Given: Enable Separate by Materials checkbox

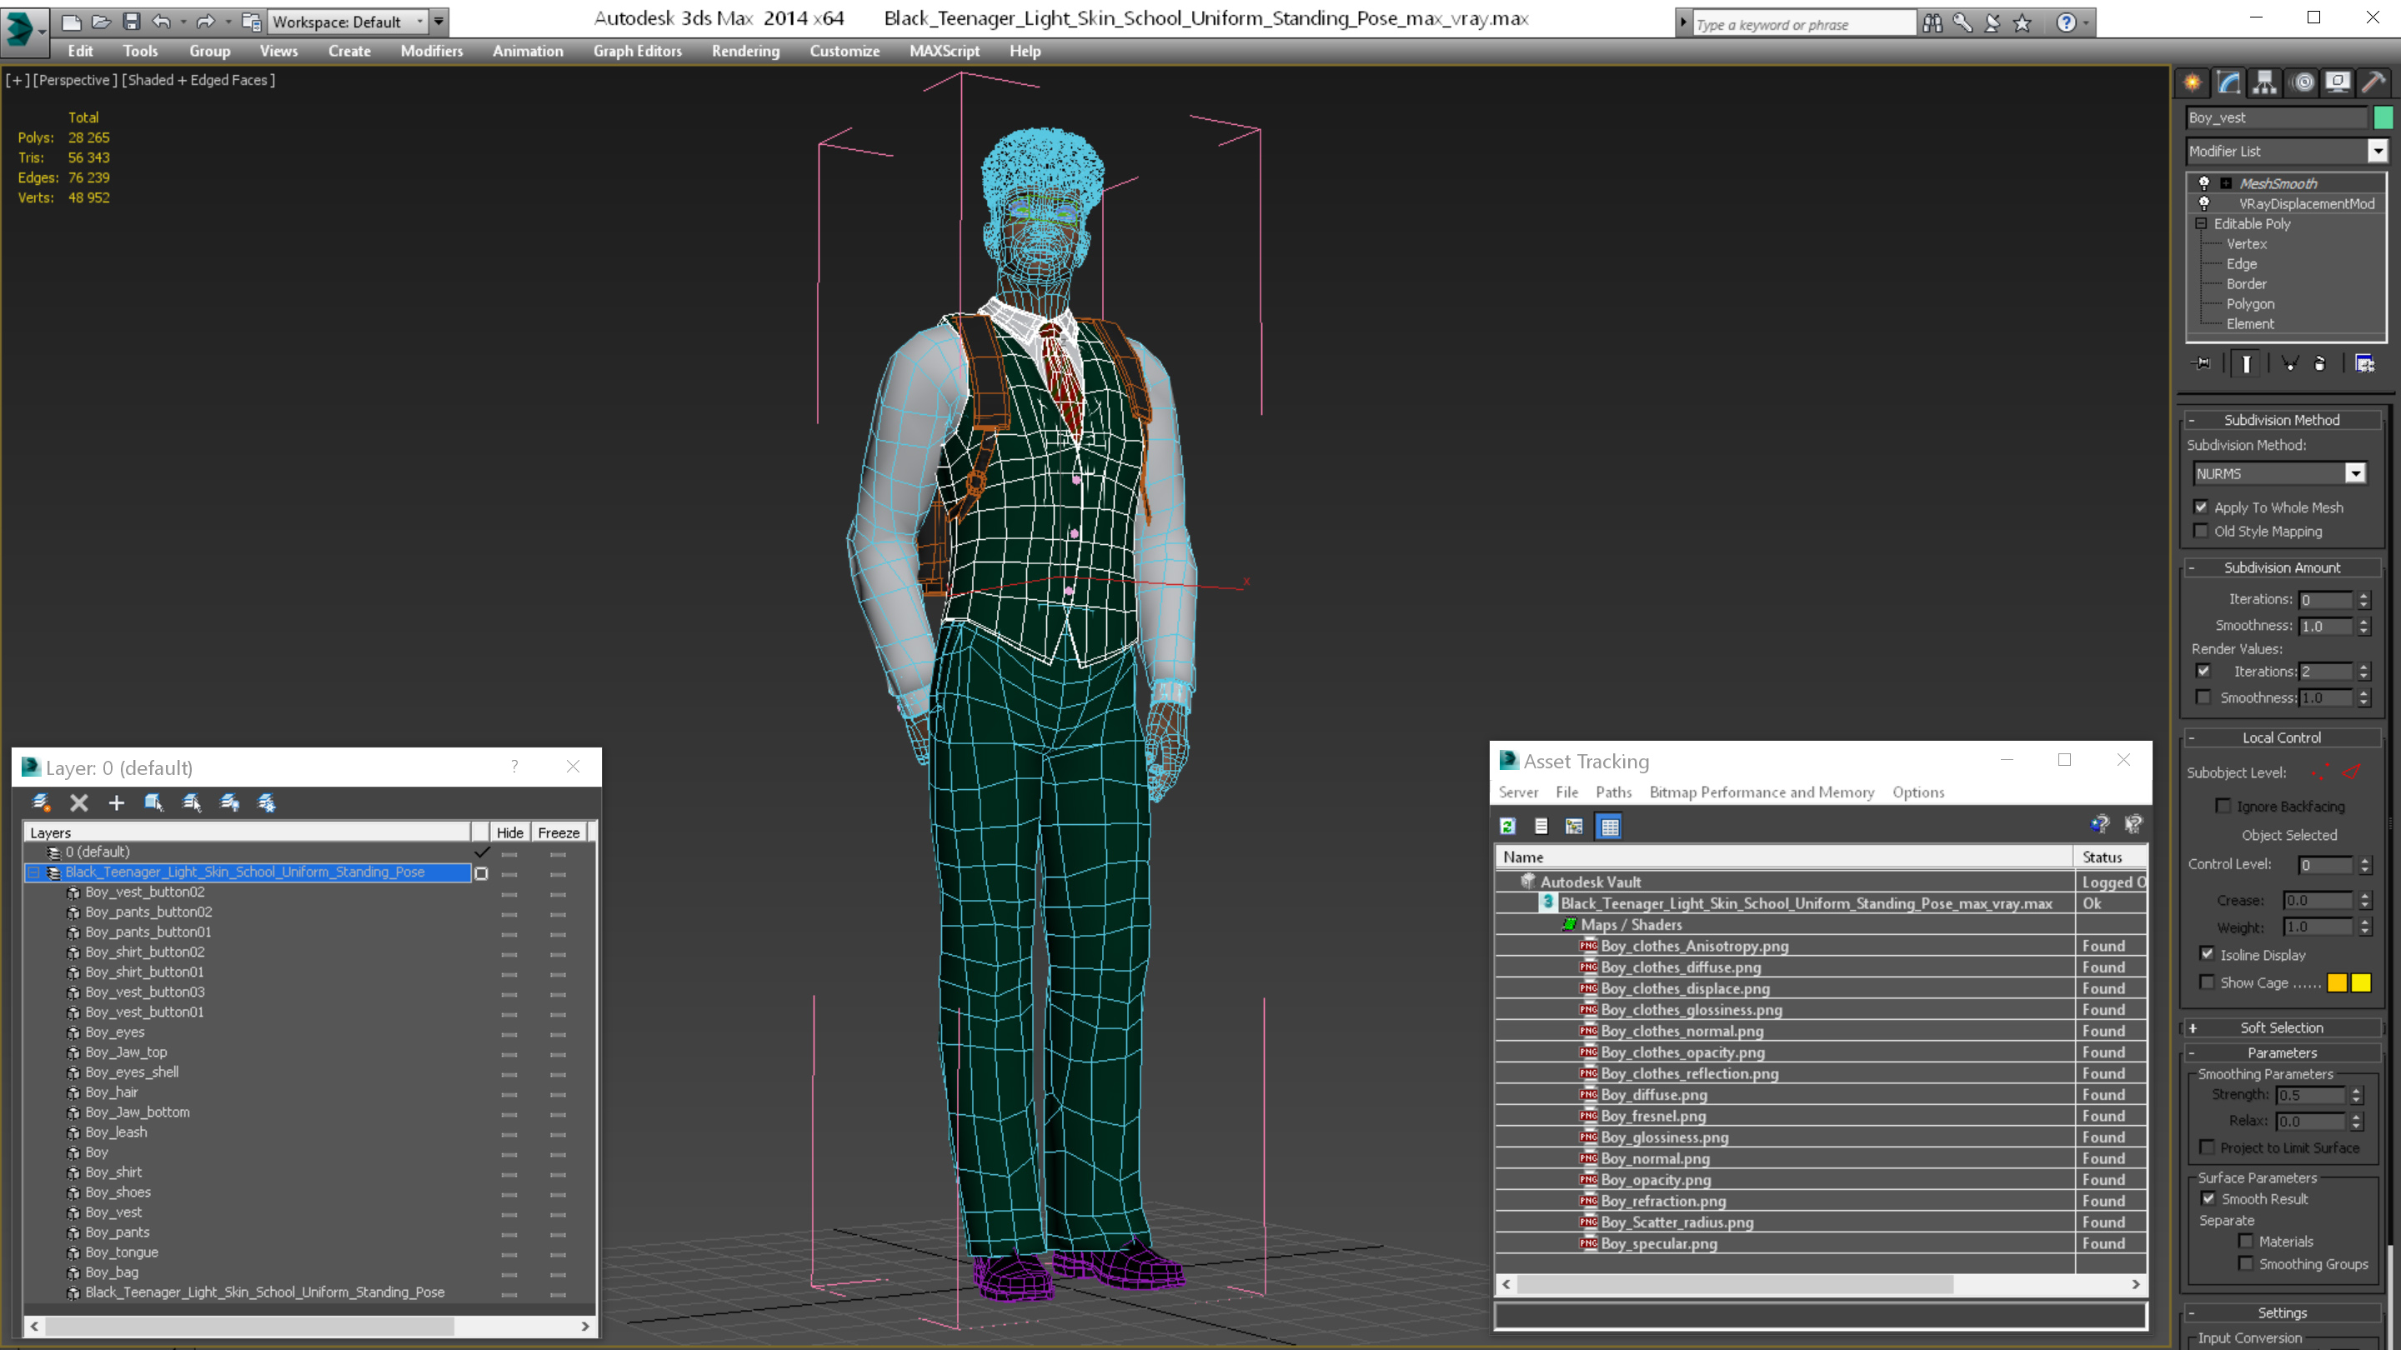Looking at the screenshot, I should pos(2246,1241).
